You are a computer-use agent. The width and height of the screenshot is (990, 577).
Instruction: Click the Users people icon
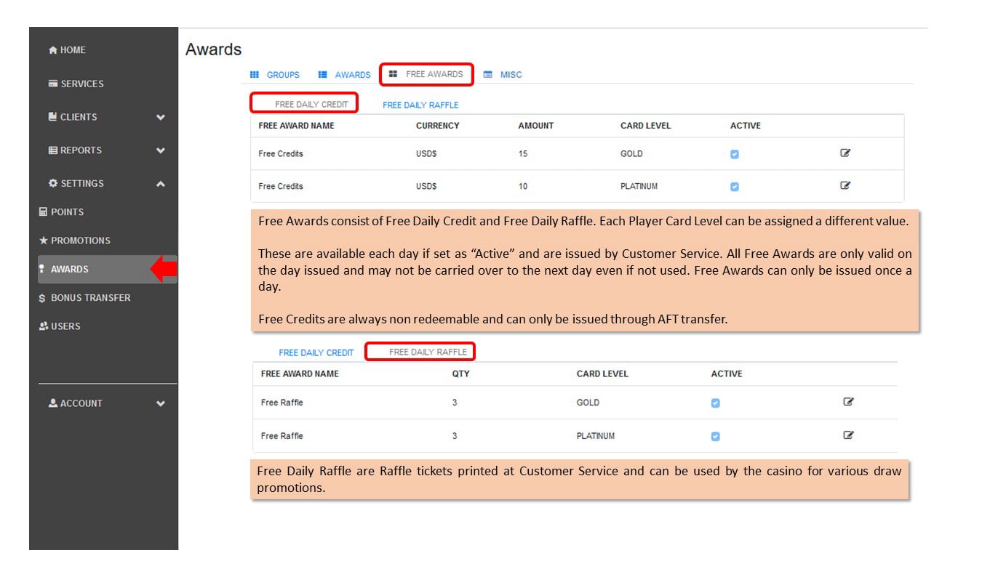click(43, 326)
